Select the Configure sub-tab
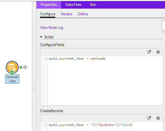 (x=48, y=14)
